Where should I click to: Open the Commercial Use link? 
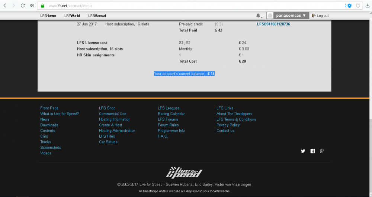click(113, 114)
